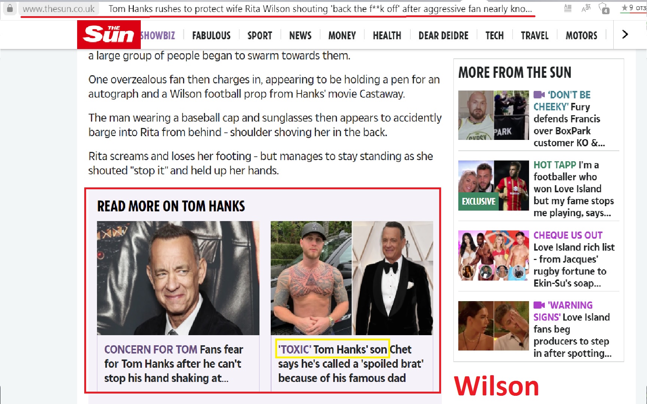Open the DEAR DEIDRE menu item
This screenshot has height=404, width=647.
click(x=443, y=36)
